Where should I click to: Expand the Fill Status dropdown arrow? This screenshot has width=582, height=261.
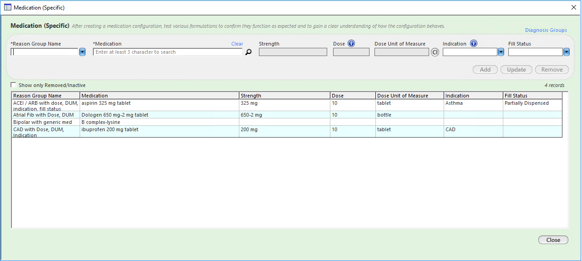pyautogui.click(x=567, y=52)
